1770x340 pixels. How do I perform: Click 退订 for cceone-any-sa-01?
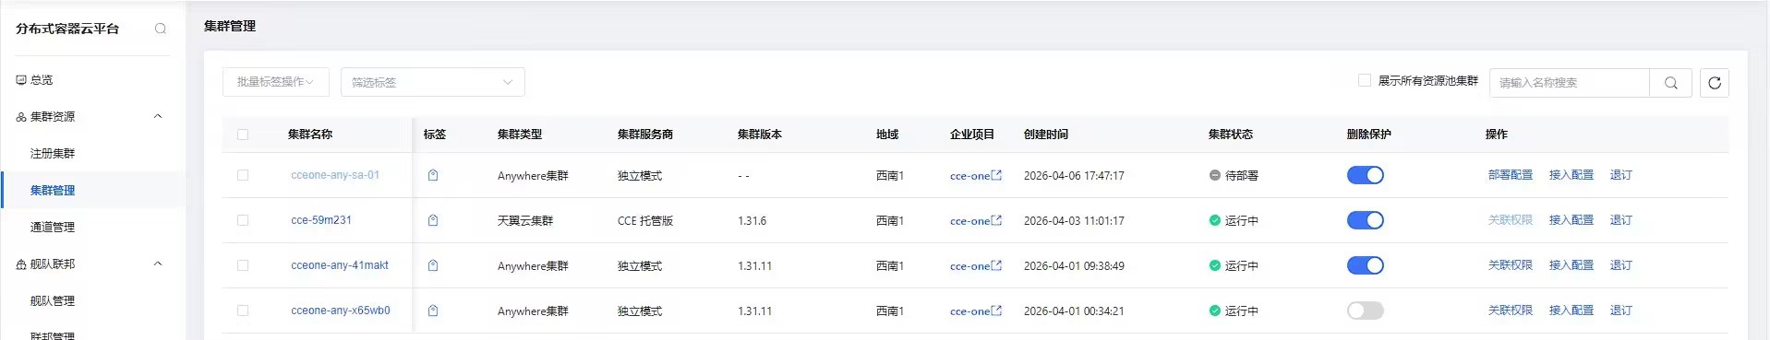(1620, 175)
